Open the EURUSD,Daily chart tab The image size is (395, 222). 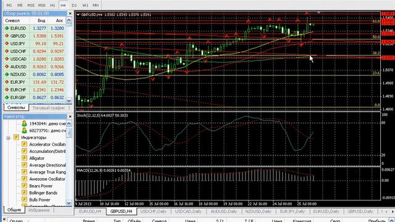click(x=326, y=212)
